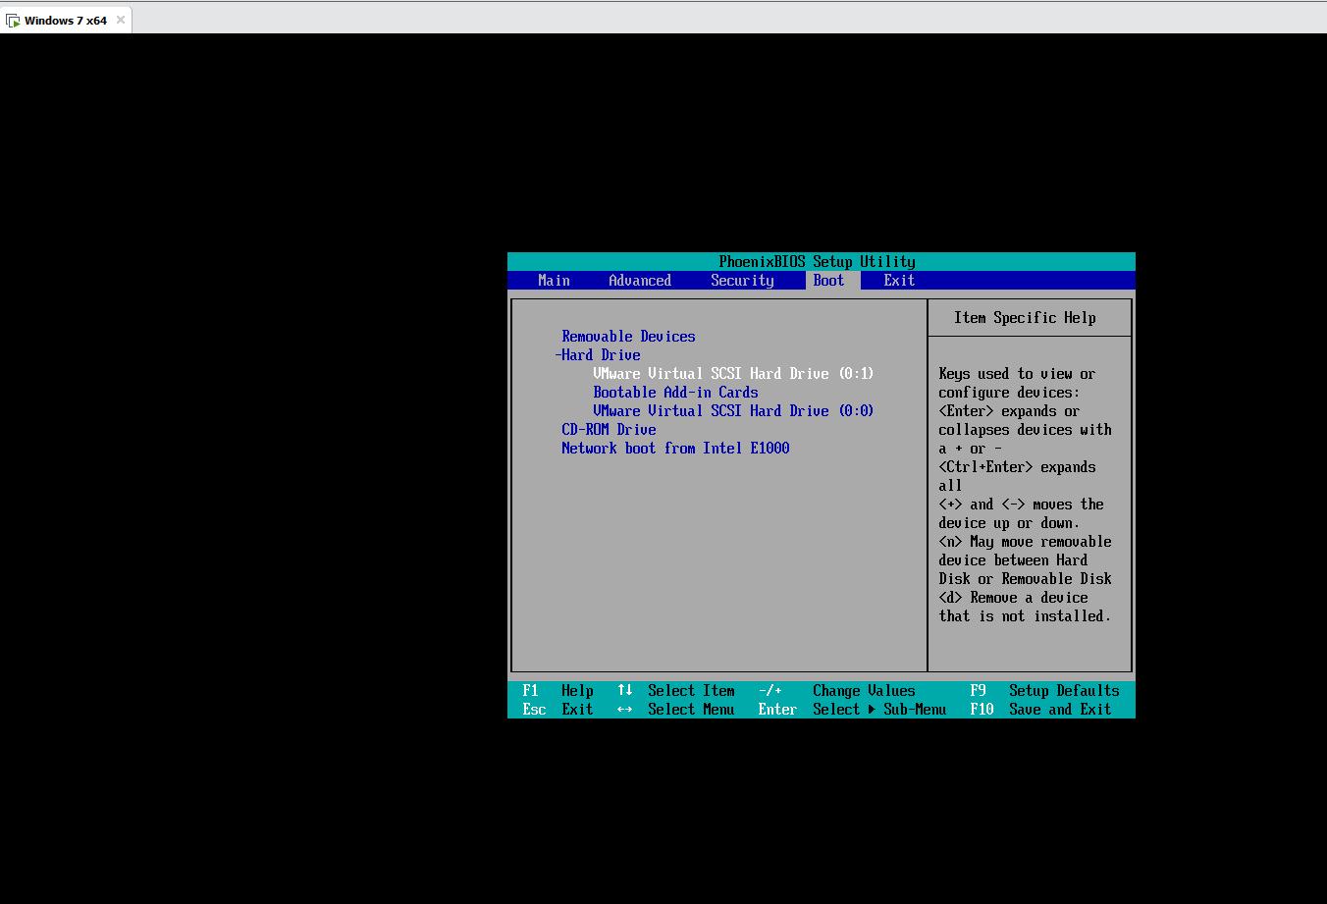Select Removable Devices in the boot list
Image resolution: width=1327 pixels, height=904 pixels.
(628, 337)
